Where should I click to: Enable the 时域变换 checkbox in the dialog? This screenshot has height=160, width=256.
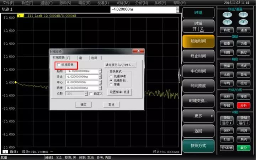click(59, 65)
